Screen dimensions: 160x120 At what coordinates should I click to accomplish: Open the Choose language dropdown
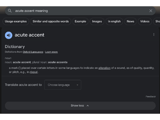point(63,85)
